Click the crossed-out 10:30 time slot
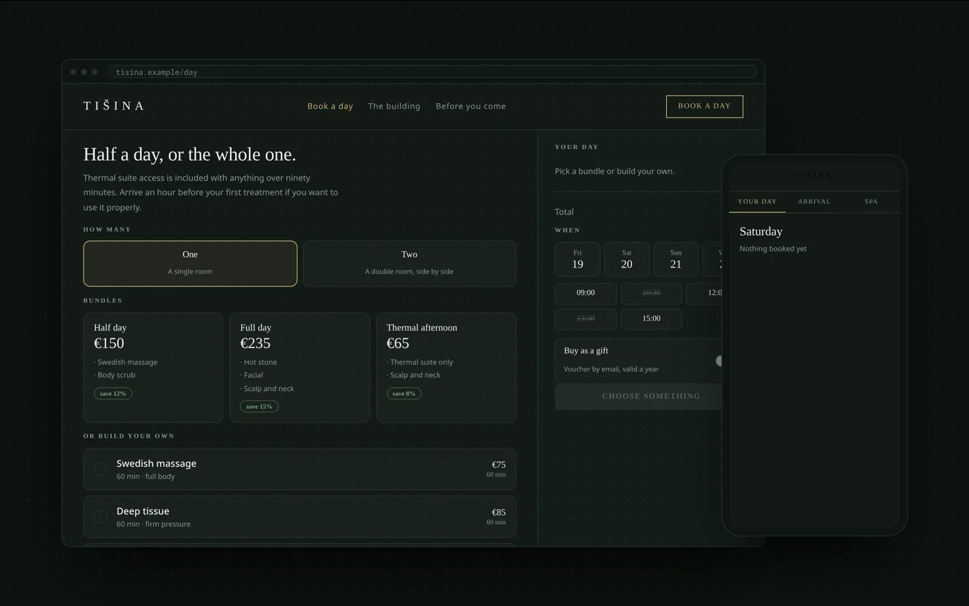 tap(651, 293)
